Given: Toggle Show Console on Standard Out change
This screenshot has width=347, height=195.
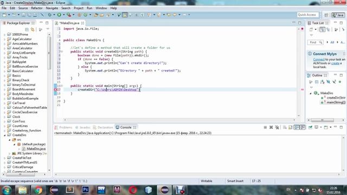Looking at the screenshot, I should [x=297, y=127].
